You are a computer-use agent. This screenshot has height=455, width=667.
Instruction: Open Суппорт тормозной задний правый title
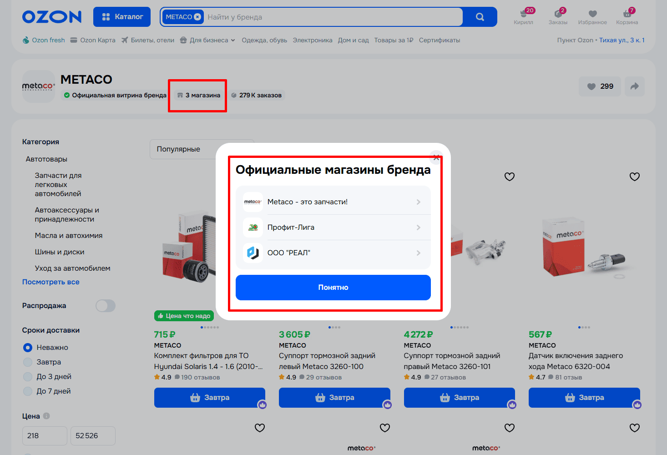click(x=452, y=361)
